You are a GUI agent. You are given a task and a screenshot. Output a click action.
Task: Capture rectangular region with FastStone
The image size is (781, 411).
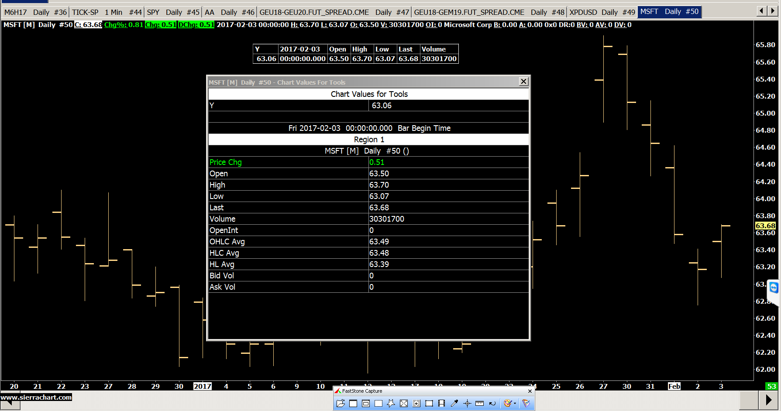pyautogui.click(x=378, y=403)
